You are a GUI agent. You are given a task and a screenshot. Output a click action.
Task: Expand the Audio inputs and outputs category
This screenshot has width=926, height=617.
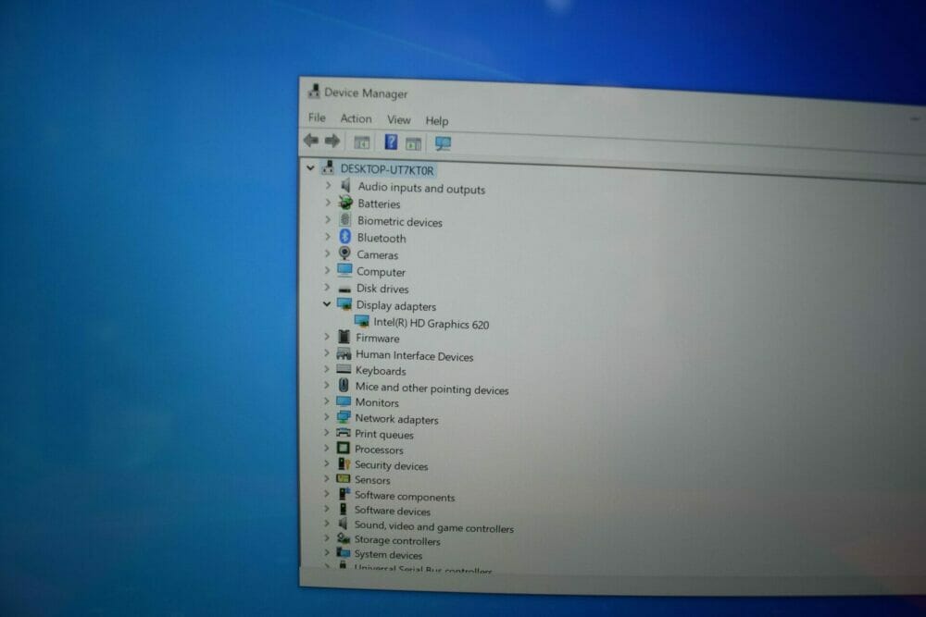[329, 185]
